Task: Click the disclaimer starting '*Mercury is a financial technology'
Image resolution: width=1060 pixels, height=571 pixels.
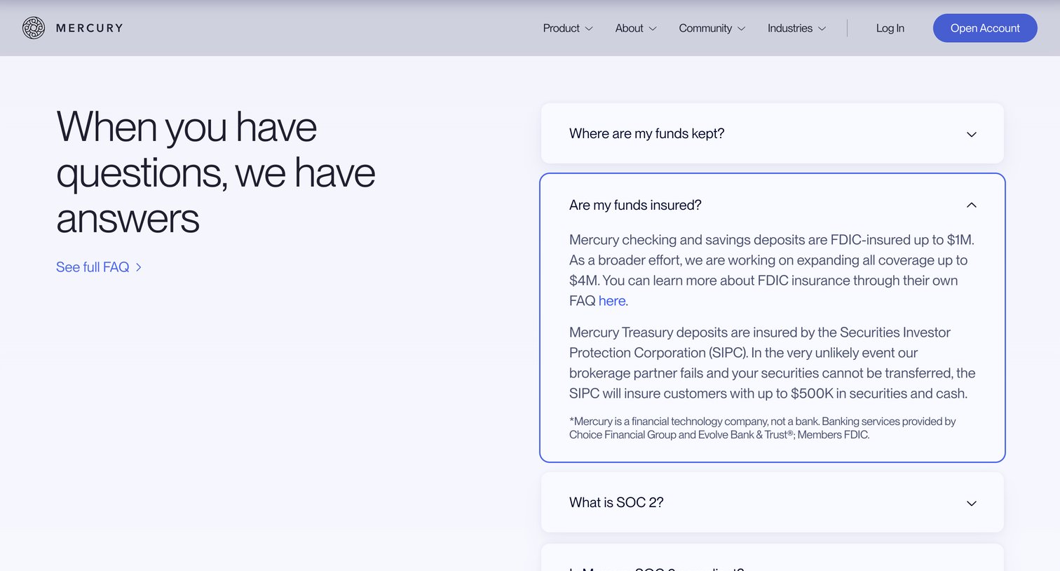Action: tap(763, 428)
